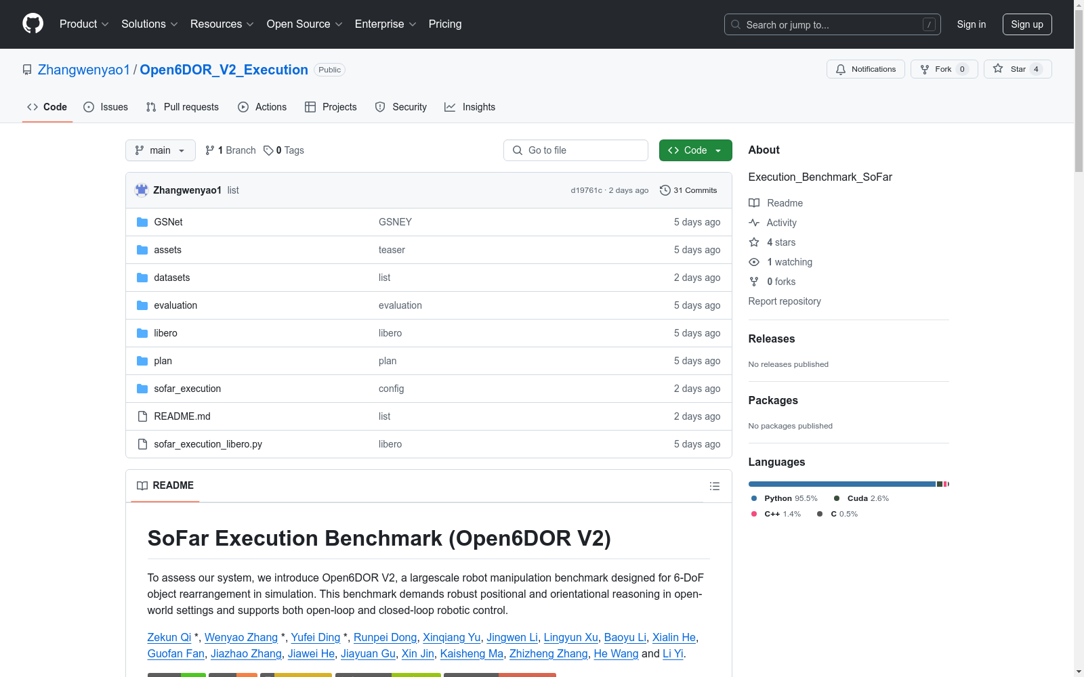Screen dimensions: 1084x677
Task: Select the Code tab
Action: click(x=47, y=107)
